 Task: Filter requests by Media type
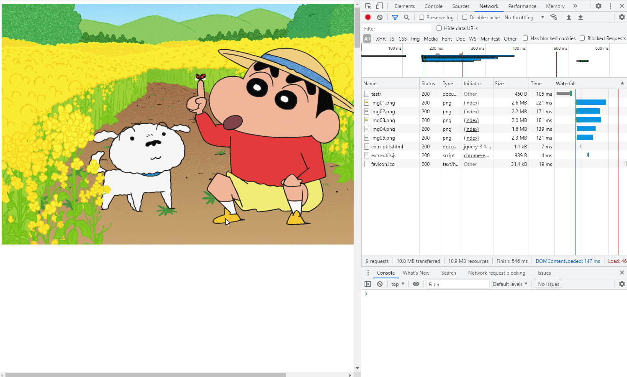click(431, 38)
